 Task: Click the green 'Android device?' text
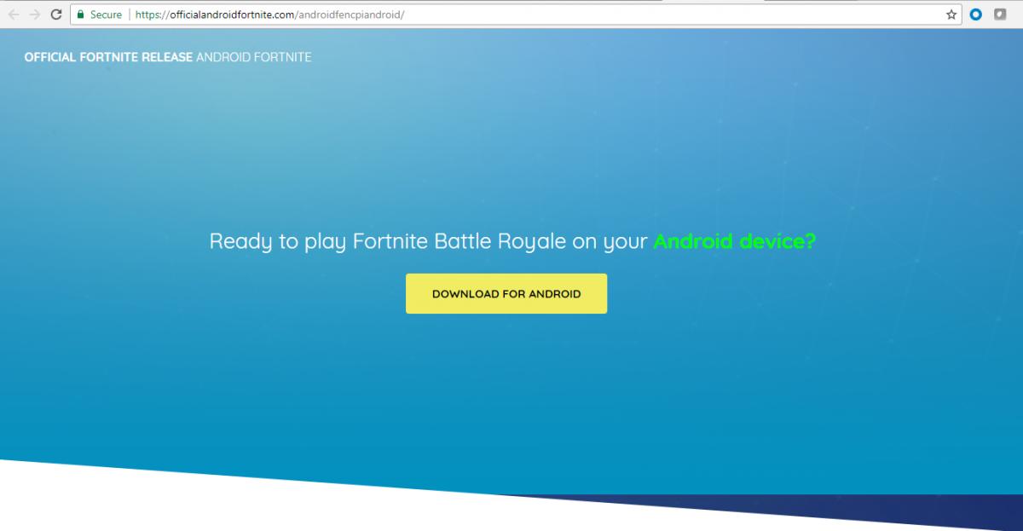pyautogui.click(x=734, y=241)
